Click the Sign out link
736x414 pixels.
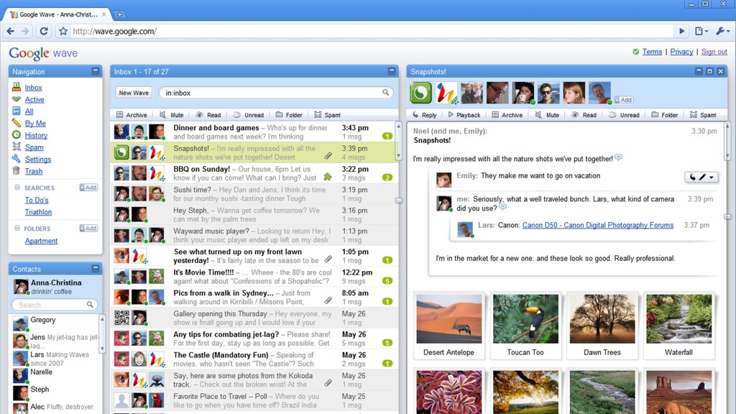coord(714,52)
